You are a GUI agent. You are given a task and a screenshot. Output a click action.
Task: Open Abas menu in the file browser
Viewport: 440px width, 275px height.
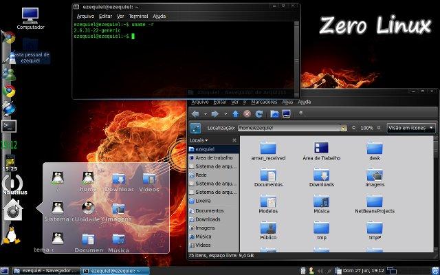click(287, 102)
